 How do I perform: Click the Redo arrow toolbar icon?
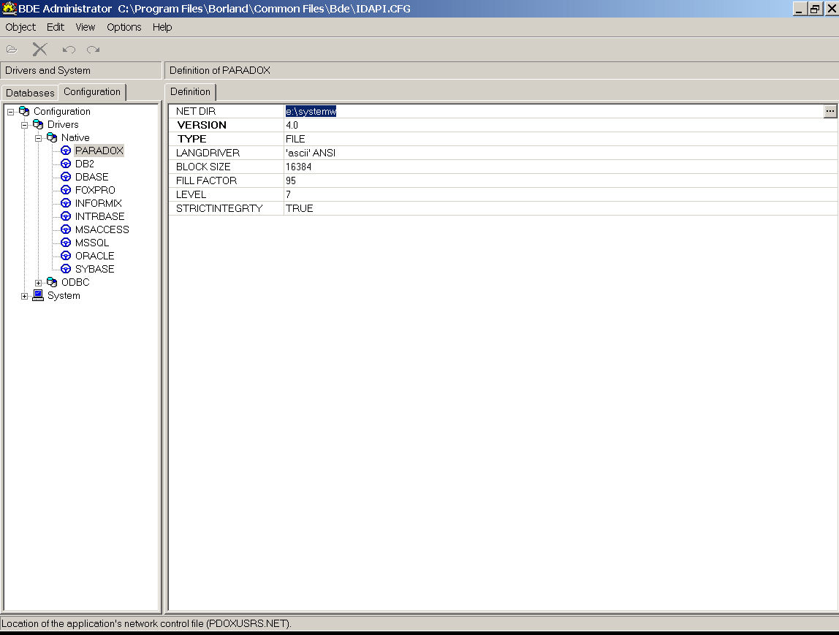93,50
